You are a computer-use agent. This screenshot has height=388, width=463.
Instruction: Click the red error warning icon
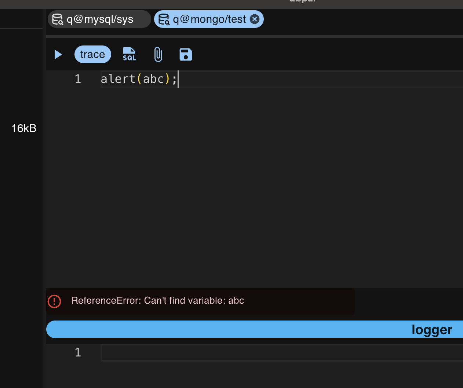coord(54,301)
